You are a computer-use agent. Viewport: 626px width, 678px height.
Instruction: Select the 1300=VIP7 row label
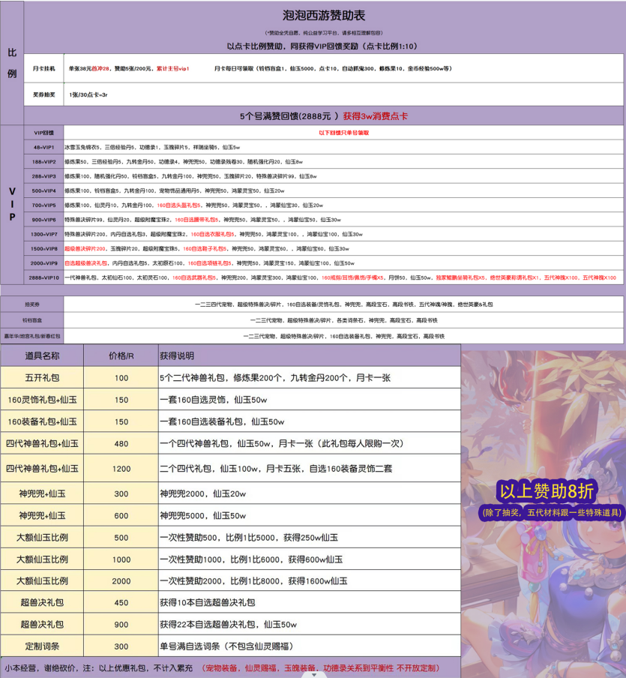pyautogui.click(x=44, y=234)
